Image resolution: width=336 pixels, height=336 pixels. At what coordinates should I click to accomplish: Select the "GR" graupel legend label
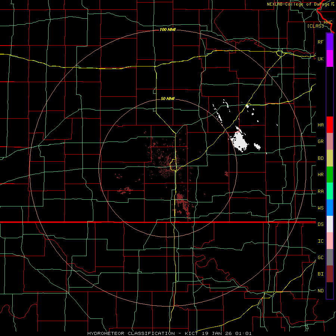320,141
